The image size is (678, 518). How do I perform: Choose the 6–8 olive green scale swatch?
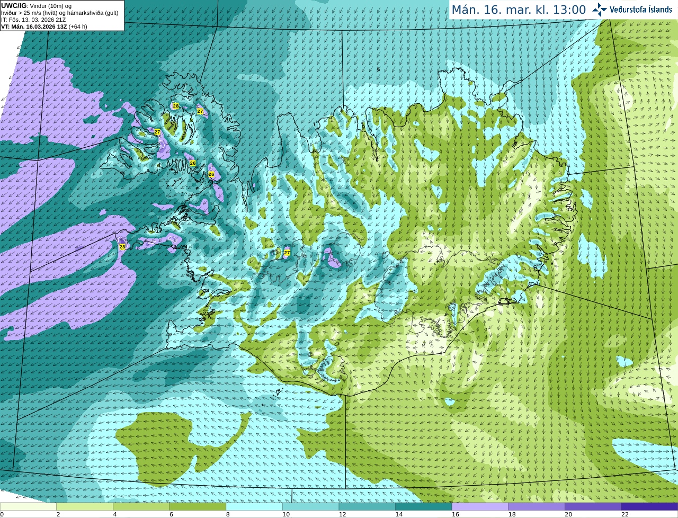click(198, 506)
